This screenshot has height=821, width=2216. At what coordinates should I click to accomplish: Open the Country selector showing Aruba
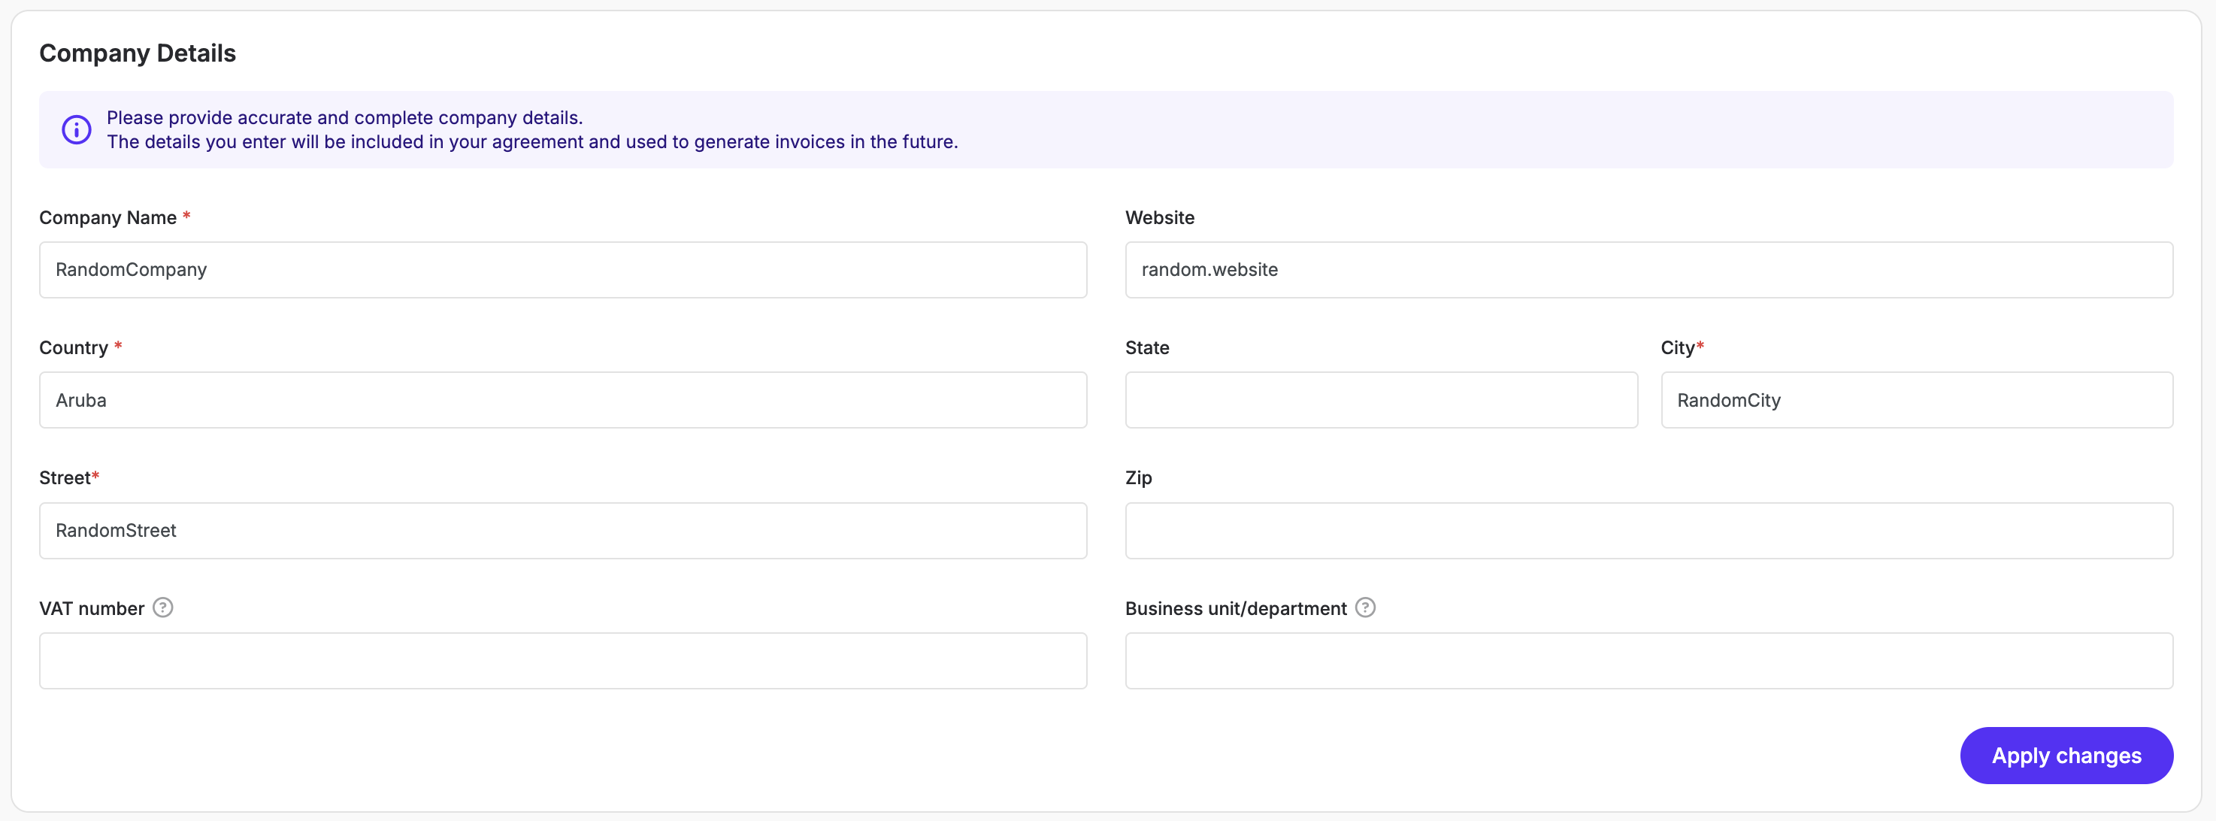pyautogui.click(x=562, y=399)
